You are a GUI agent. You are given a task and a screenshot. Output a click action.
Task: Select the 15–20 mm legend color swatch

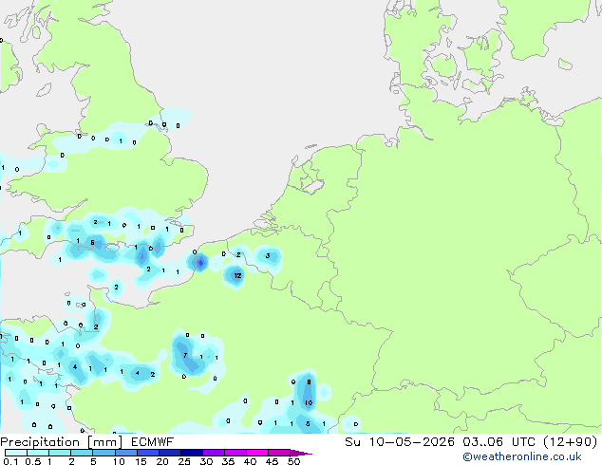pos(147,453)
